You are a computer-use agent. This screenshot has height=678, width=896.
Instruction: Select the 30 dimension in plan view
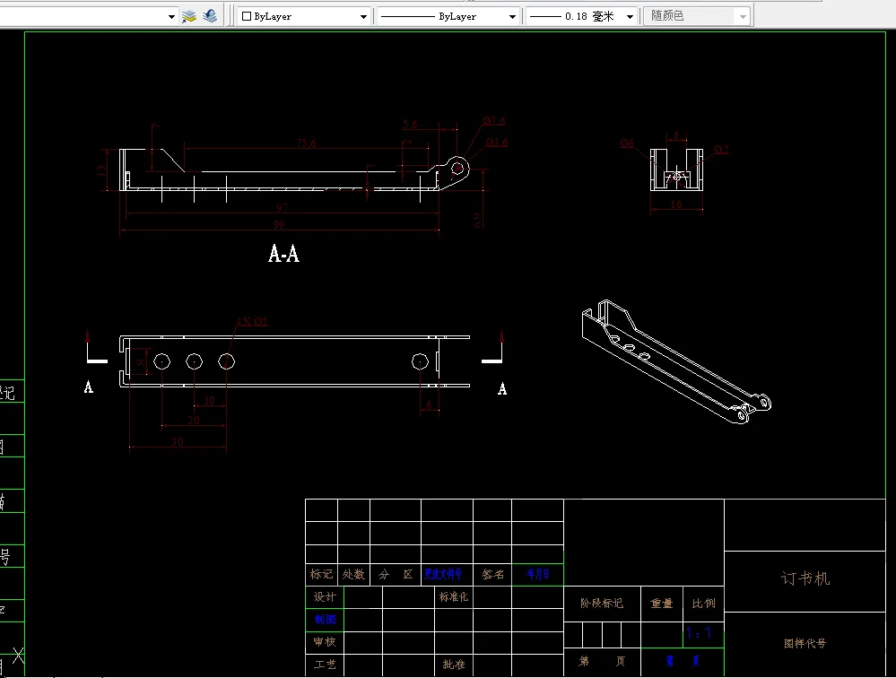178,441
